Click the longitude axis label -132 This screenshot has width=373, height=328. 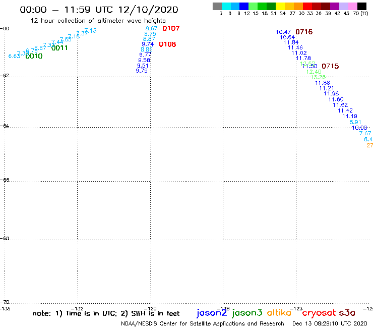77,309
